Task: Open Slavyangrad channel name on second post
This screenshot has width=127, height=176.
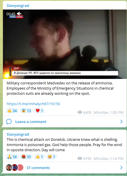Action: pos(18,134)
